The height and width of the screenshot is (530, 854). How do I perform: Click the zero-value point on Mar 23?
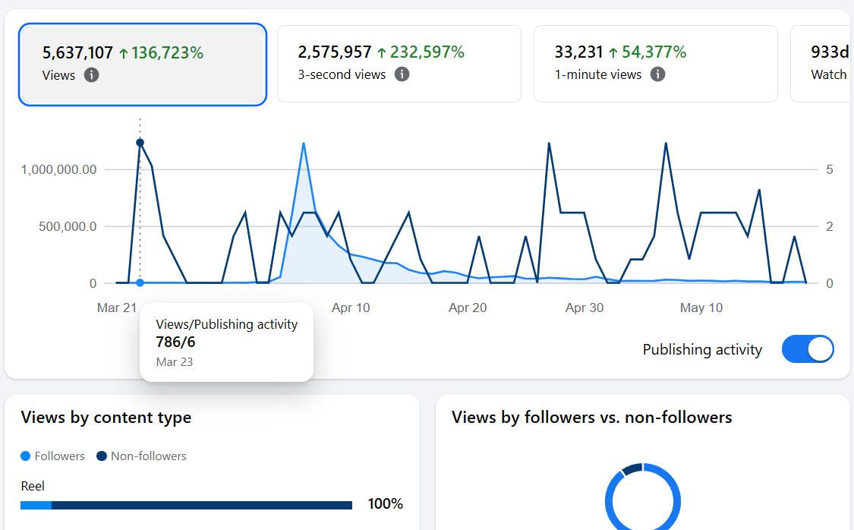pos(140,282)
